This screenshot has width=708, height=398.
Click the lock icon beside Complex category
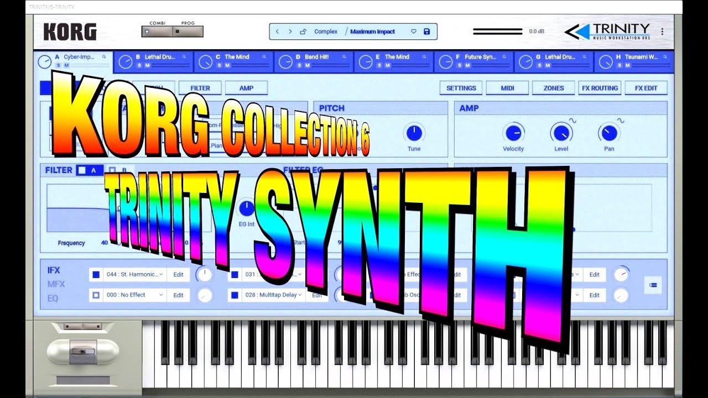tap(303, 32)
